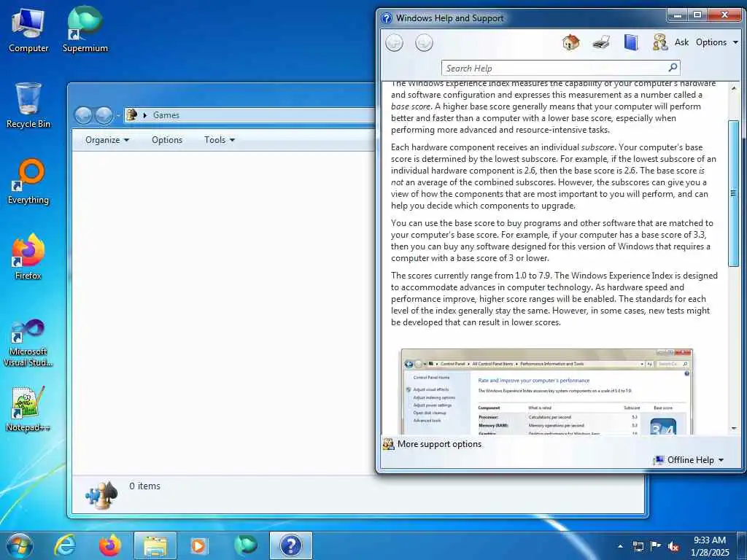The width and height of the screenshot is (747, 560).
Task: Open Supermium from the taskbar
Action: pyautogui.click(x=245, y=545)
